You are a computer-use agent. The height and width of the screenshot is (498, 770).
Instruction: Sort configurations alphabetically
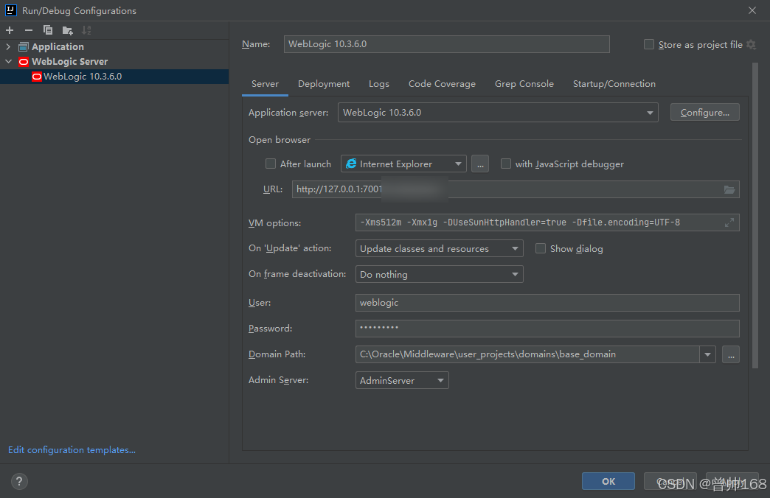point(86,30)
